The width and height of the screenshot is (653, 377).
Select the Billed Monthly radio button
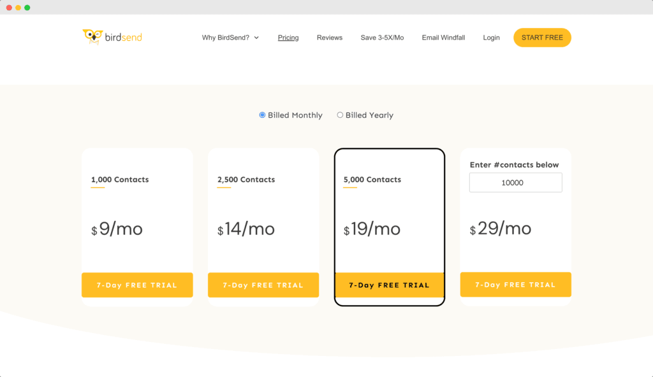(x=262, y=115)
